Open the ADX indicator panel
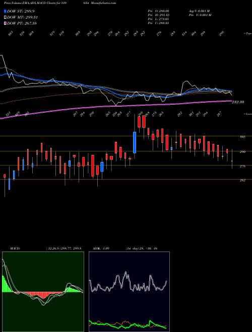This screenshot has height=332, width=252. pyautogui.click(x=129, y=292)
